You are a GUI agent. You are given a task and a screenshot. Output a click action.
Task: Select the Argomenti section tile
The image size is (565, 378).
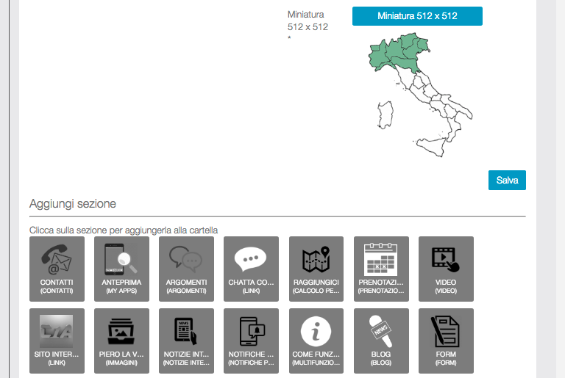(186, 269)
